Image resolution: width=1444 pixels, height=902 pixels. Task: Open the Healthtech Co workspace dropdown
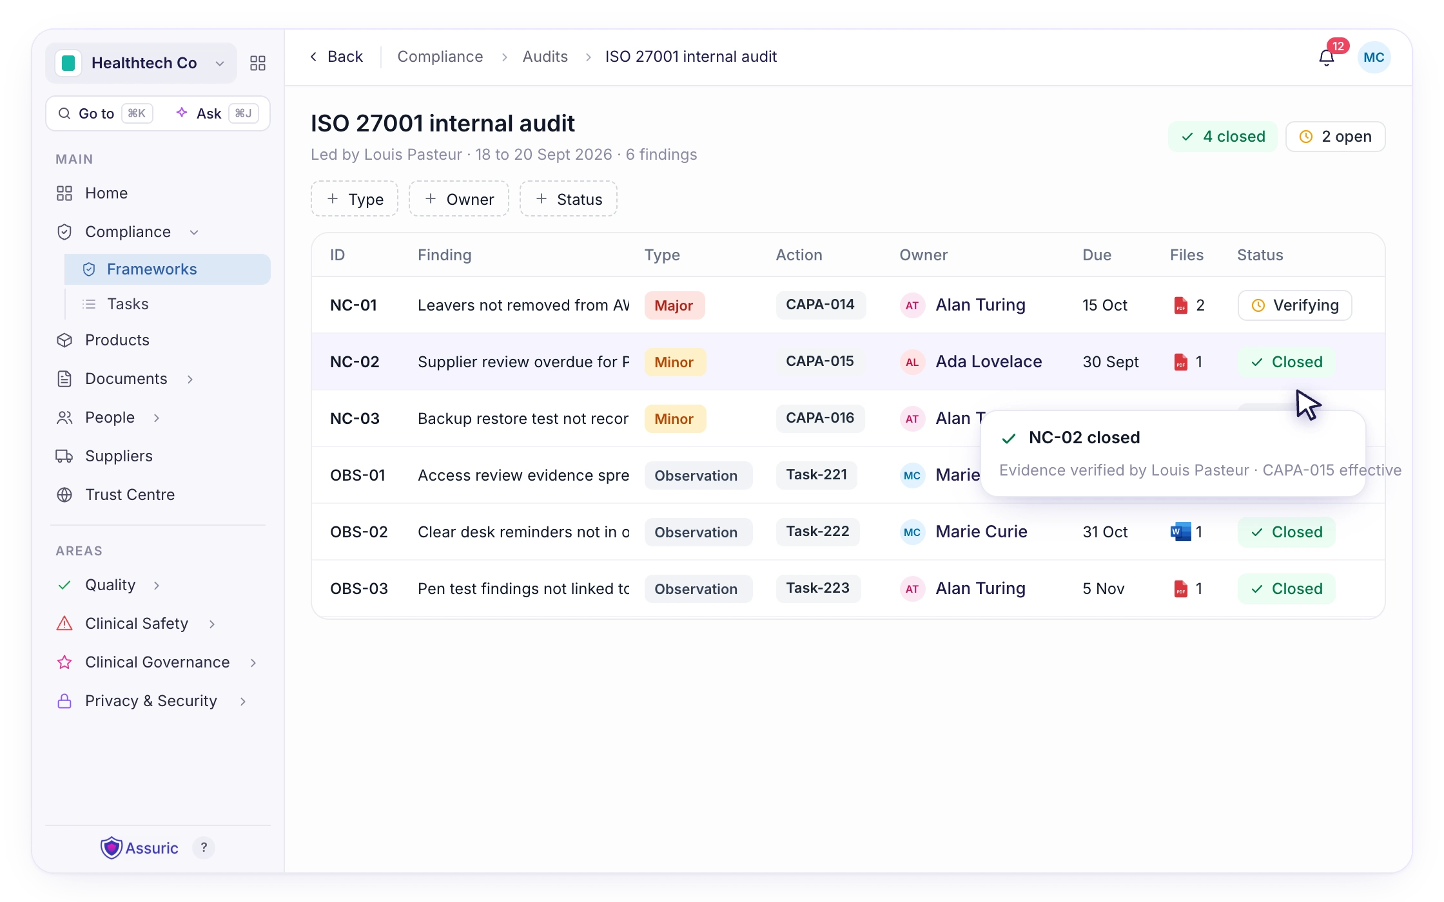point(141,63)
